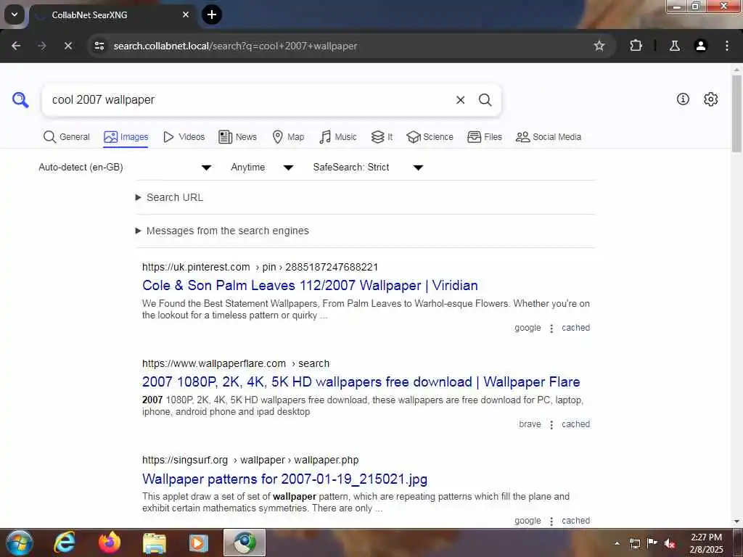The width and height of the screenshot is (743, 557).
Task: Open the language dropdown Auto-detect (en-GB)
Action: click(125, 168)
